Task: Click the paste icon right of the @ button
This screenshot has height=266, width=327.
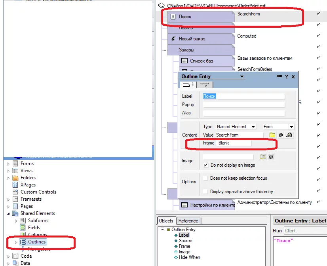Action: [289, 135]
